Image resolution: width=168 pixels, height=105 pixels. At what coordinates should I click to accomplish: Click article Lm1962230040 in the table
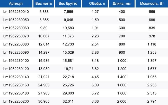click(x=16, y=12)
